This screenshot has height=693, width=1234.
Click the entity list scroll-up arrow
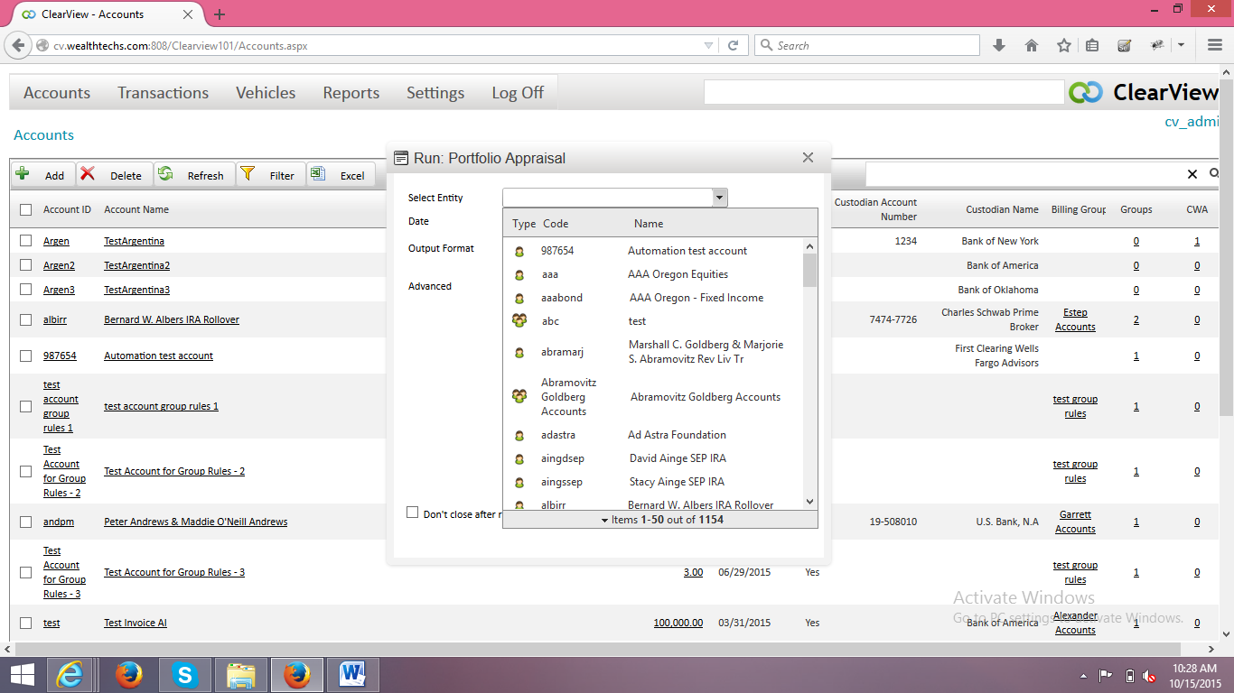(809, 246)
